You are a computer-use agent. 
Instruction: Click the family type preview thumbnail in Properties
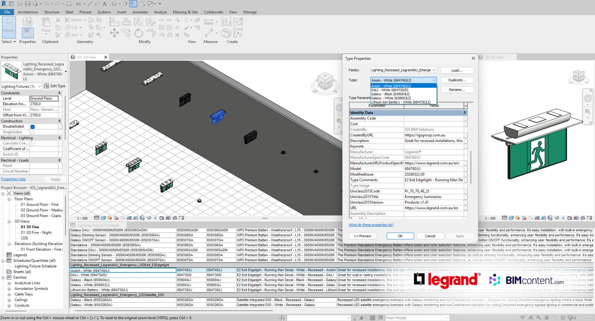pos(11,71)
